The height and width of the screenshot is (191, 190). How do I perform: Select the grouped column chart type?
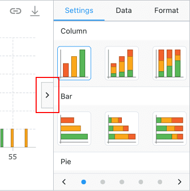(x=74, y=63)
